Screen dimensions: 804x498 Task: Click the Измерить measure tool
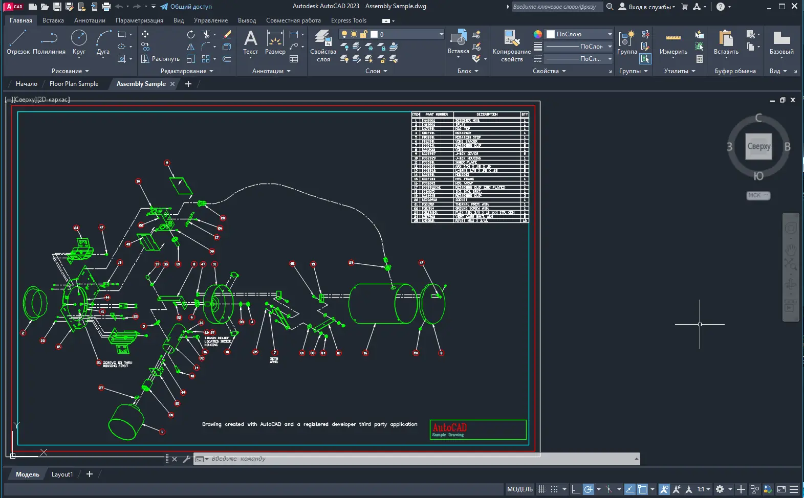click(673, 42)
